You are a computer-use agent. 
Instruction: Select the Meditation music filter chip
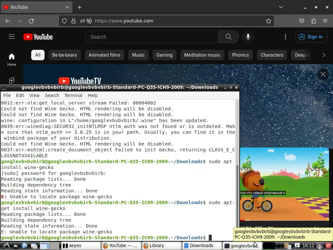coord(202,55)
